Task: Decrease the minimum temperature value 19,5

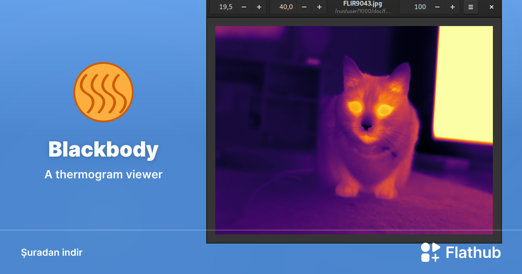Action: click(x=244, y=7)
